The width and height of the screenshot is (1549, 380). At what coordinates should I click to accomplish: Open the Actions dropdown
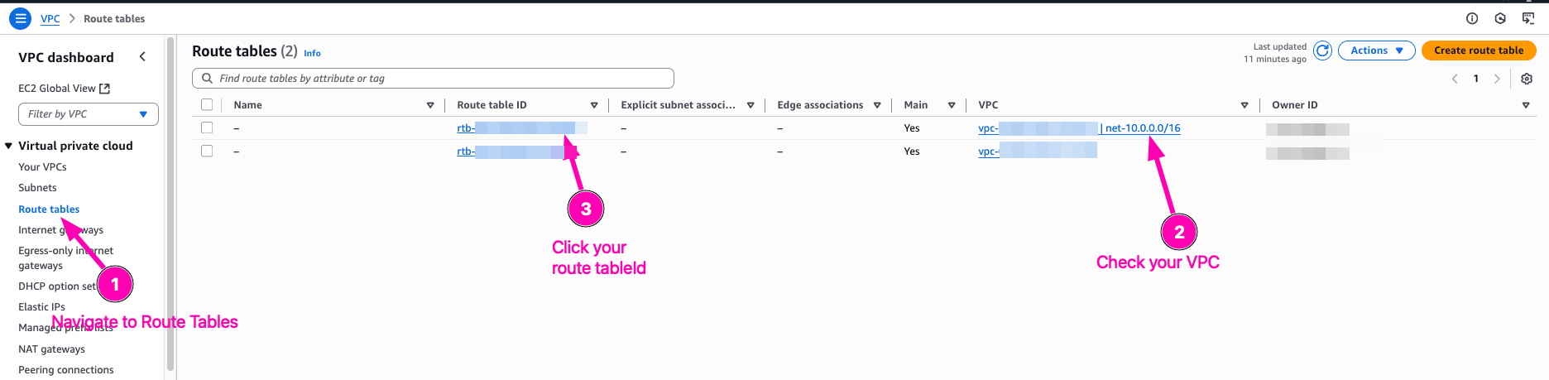point(1376,51)
